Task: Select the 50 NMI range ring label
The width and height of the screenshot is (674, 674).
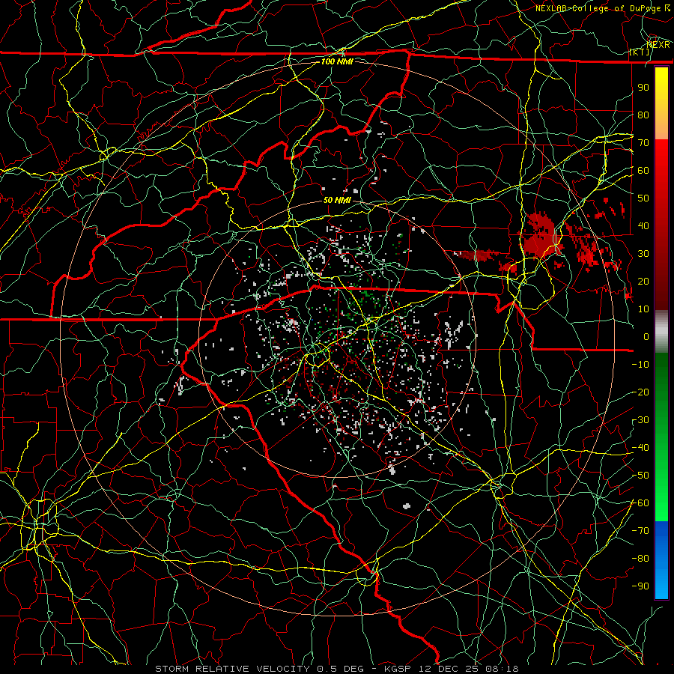Action: tap(337, 200)
